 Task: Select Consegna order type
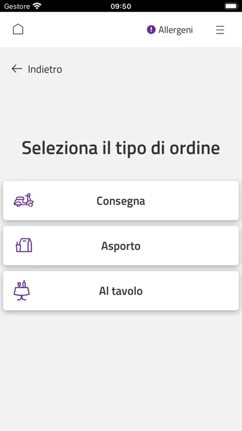tap(121, 201)
